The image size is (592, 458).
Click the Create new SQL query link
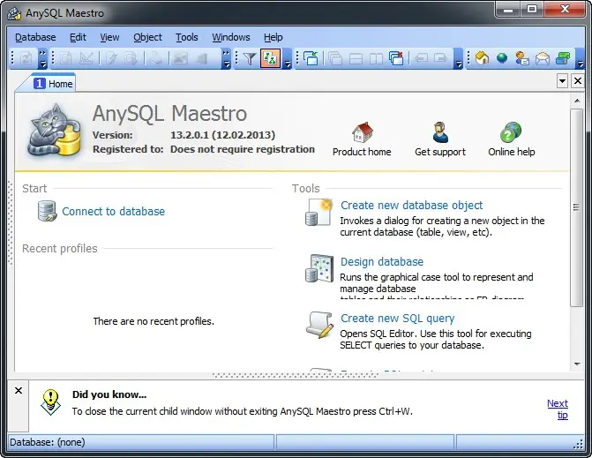point(398,319)
